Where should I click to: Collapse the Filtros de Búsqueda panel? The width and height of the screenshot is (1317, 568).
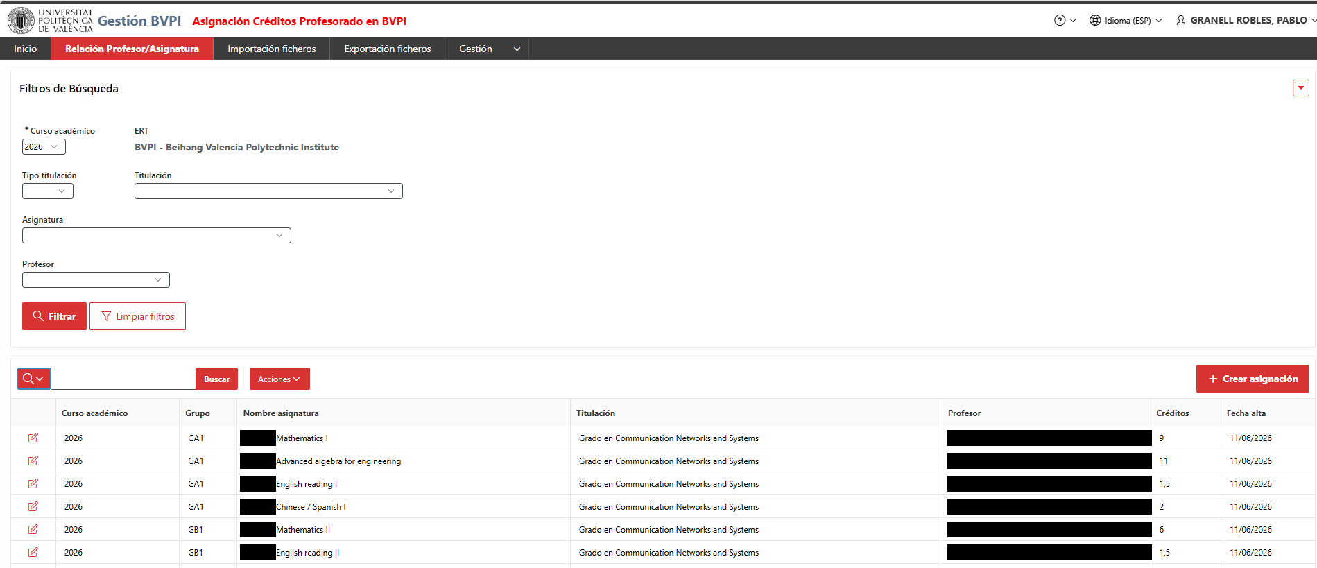[1300, 88]
